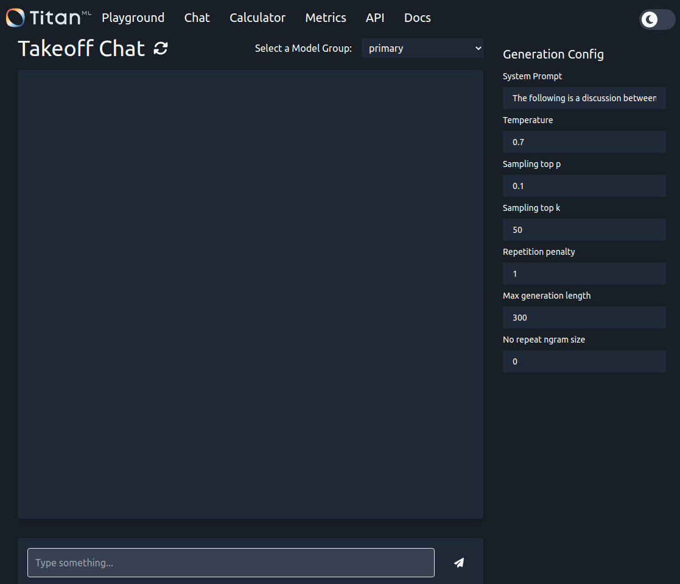Click the Type something message box
Viewport: 680px width, 584px height.
tap(231, 563)
